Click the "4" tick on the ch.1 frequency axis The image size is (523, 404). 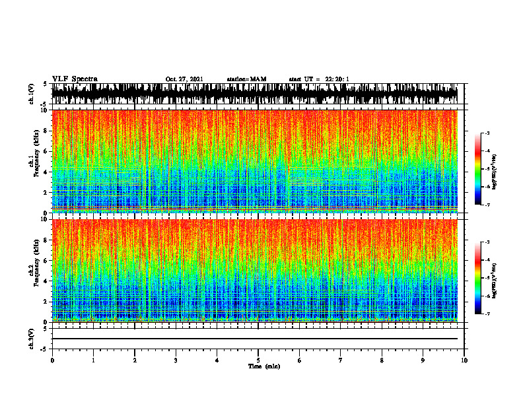[x=46, y=172]
